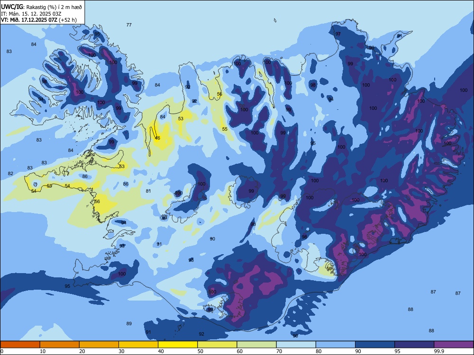Screen dimensions: 474x355
Task: Click the navy 95–99.9 legend swatch
Action: pyautogui.click(x=414, y=345)
